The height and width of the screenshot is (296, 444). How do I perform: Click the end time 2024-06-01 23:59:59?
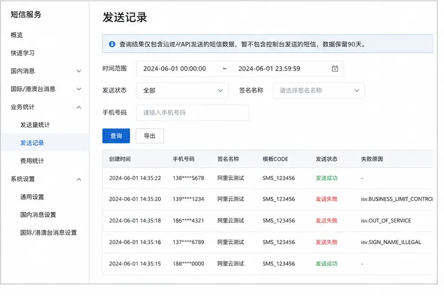[x=269, y=69]
